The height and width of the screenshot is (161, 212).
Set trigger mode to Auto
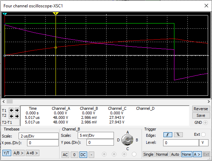[x=175, y=154]
